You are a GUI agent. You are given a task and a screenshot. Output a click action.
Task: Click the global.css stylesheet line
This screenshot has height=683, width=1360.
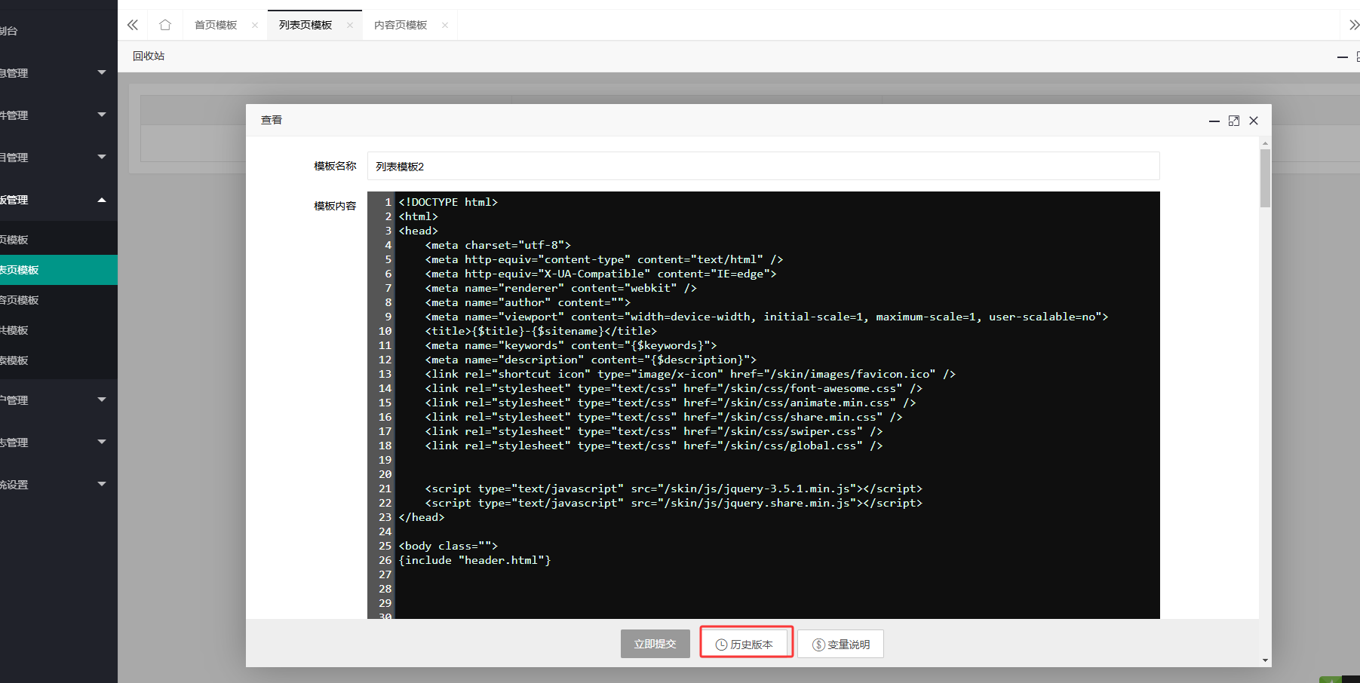tap(654, 446)
